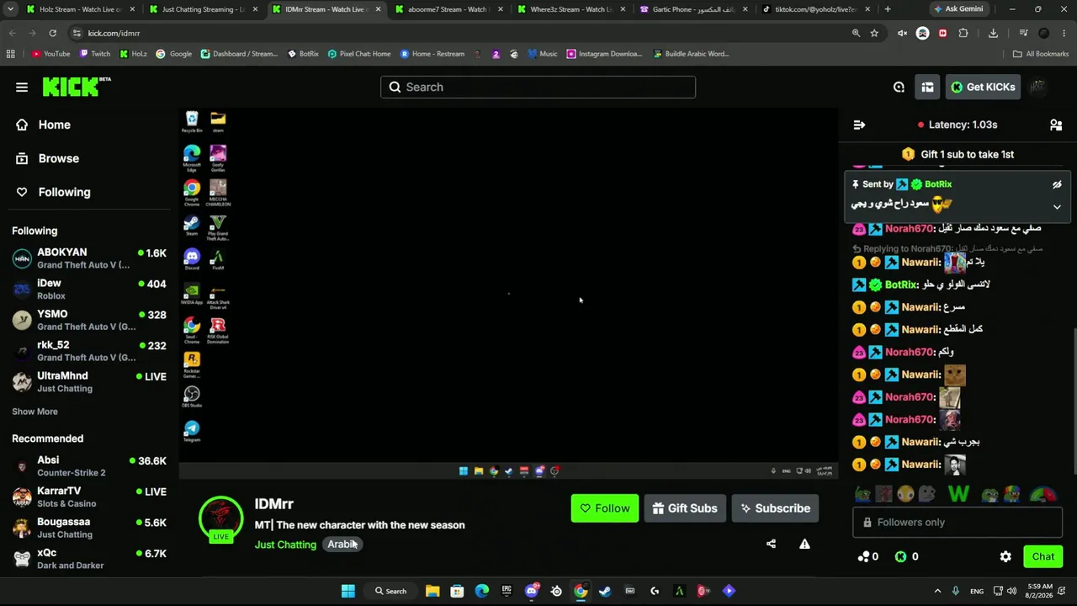
Task: Collapse the chat panel with arrow icon
Action: coord(859,125)
